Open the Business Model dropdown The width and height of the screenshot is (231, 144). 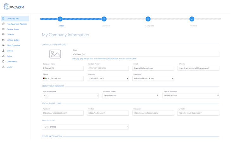click(x=130, y=96)
